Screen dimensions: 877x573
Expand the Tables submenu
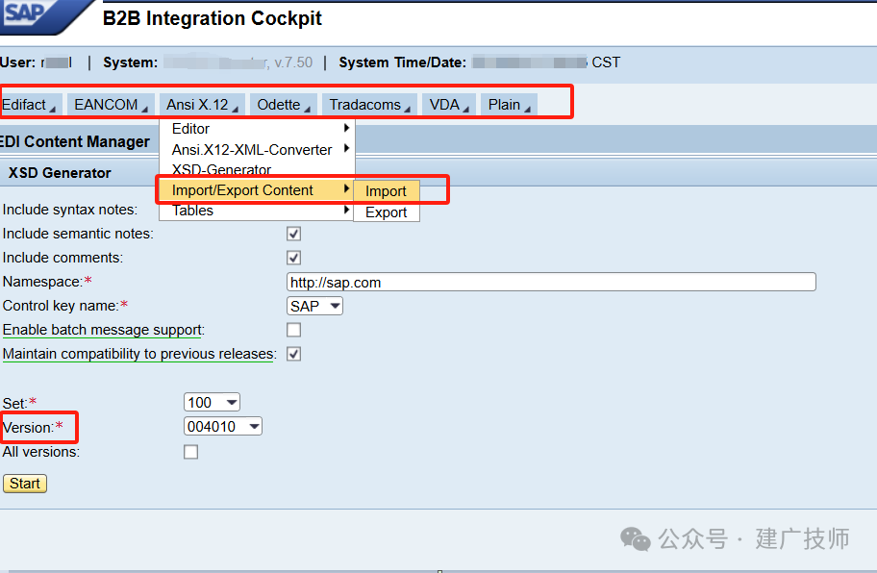[x=258, y=211]
